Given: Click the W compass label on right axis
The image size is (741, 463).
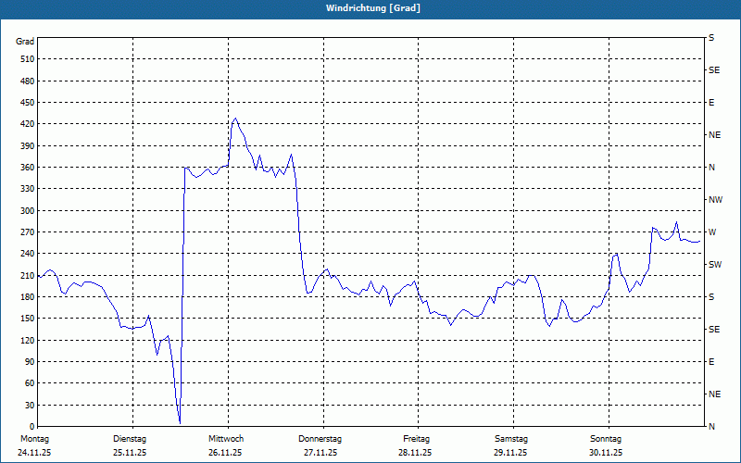Looking at the screenshot, I should pyautogui.click(x=711, y=232).
